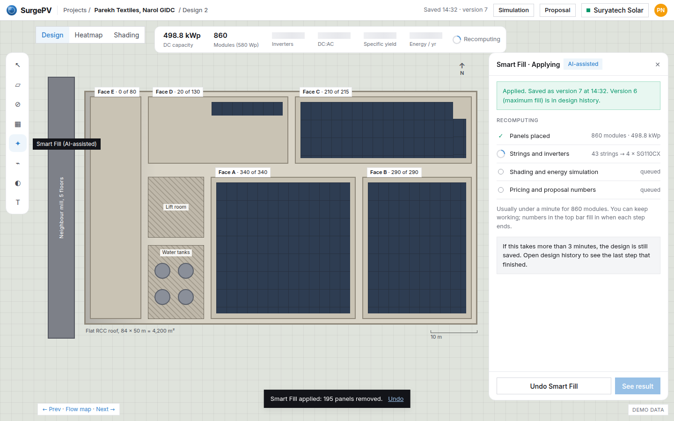Click the Recomputing spinner indicator

pyautogui.click(x=476, y=39)
